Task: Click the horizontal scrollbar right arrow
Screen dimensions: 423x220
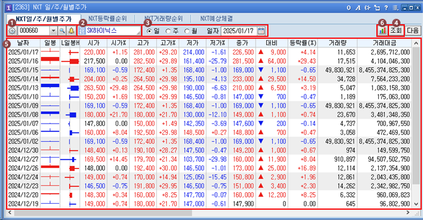Action: [408, 213]
